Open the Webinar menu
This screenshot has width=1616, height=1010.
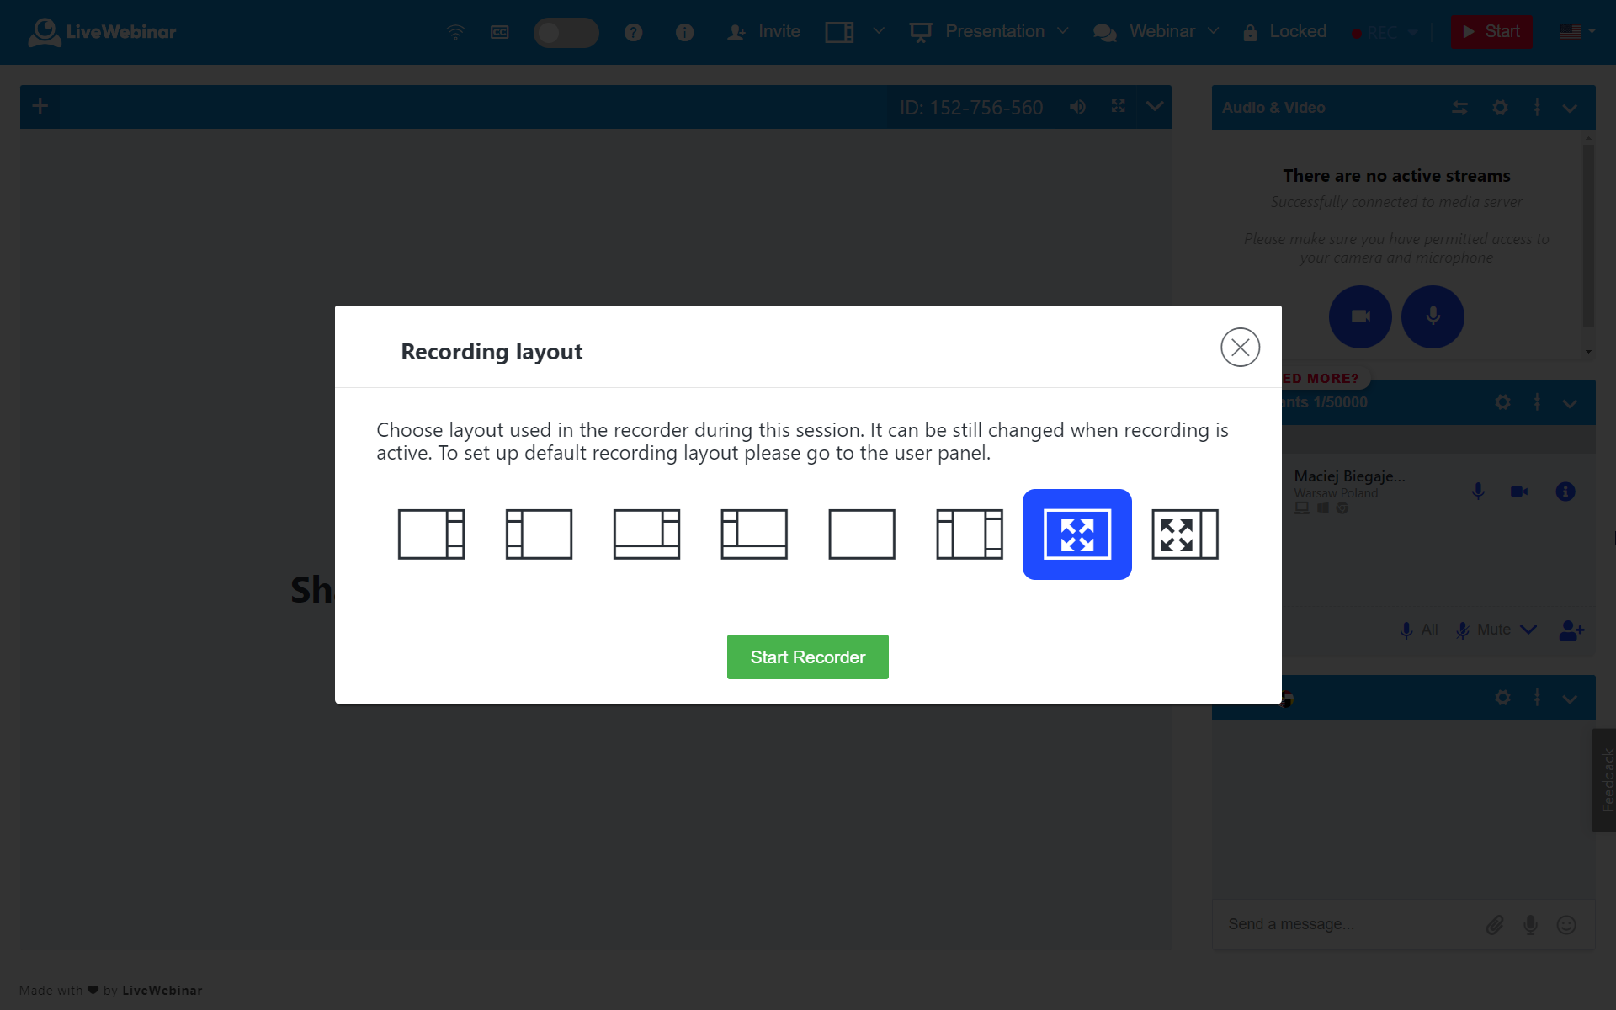tap(1161, 31)
